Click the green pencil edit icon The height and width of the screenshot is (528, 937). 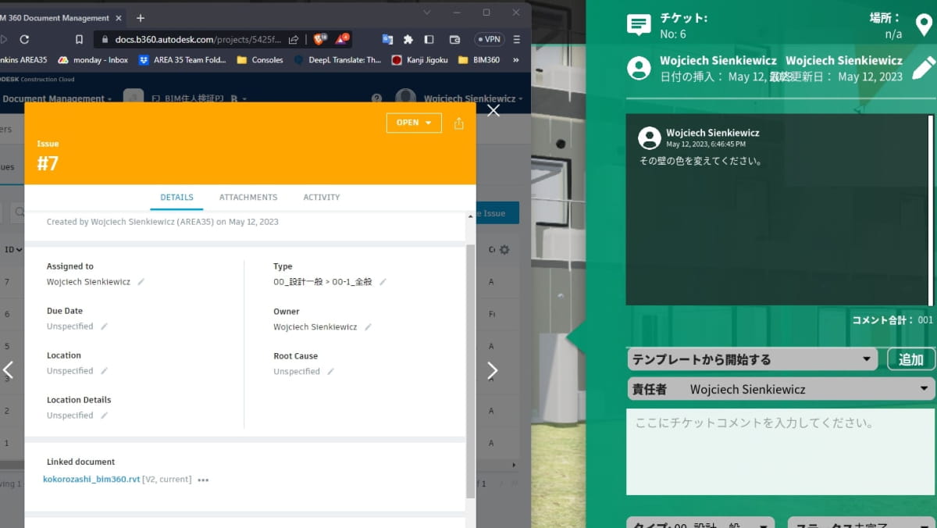tap(922, 68)
